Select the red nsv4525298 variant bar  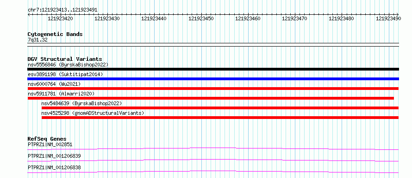[x=220, y=118]
